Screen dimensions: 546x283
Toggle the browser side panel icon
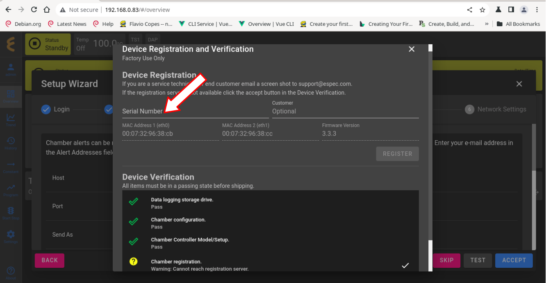pos(511,9)
